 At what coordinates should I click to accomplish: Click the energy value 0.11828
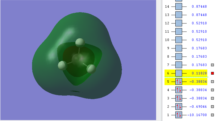(x=199, y=73)
